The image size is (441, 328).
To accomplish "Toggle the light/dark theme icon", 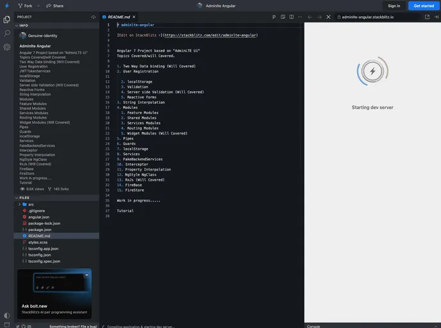I will 6,315.
